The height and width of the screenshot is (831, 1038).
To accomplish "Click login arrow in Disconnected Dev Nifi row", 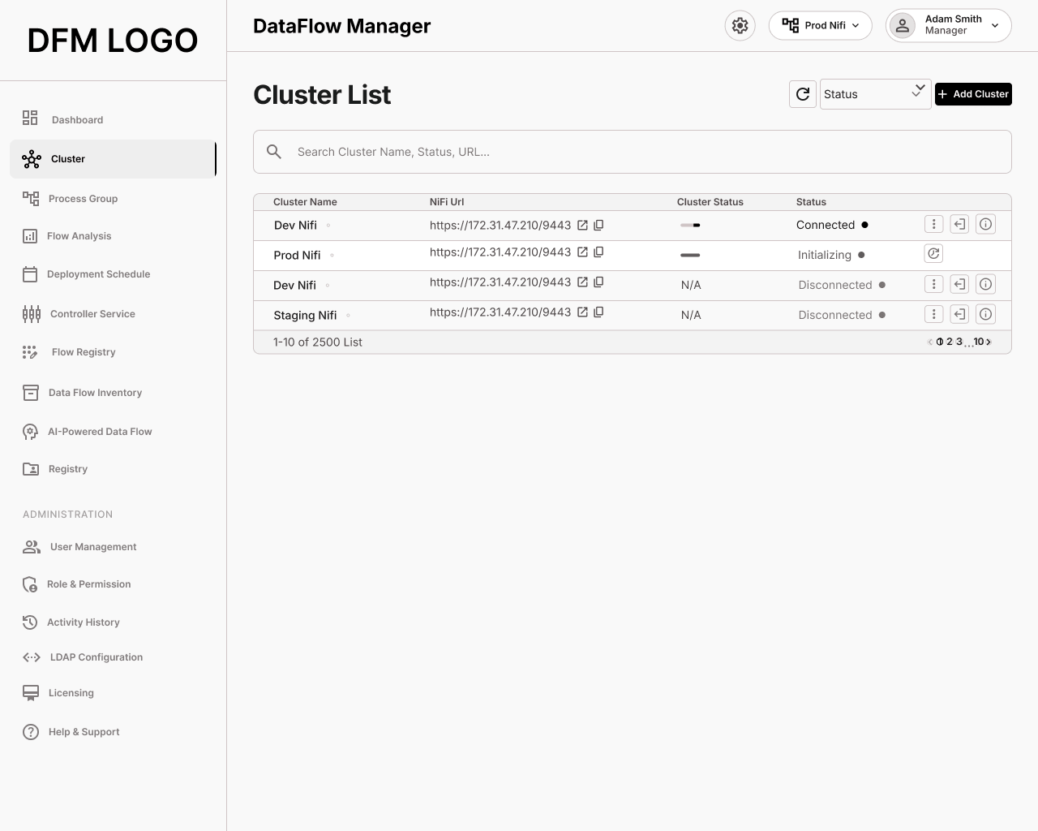I will tap(959, 285).
